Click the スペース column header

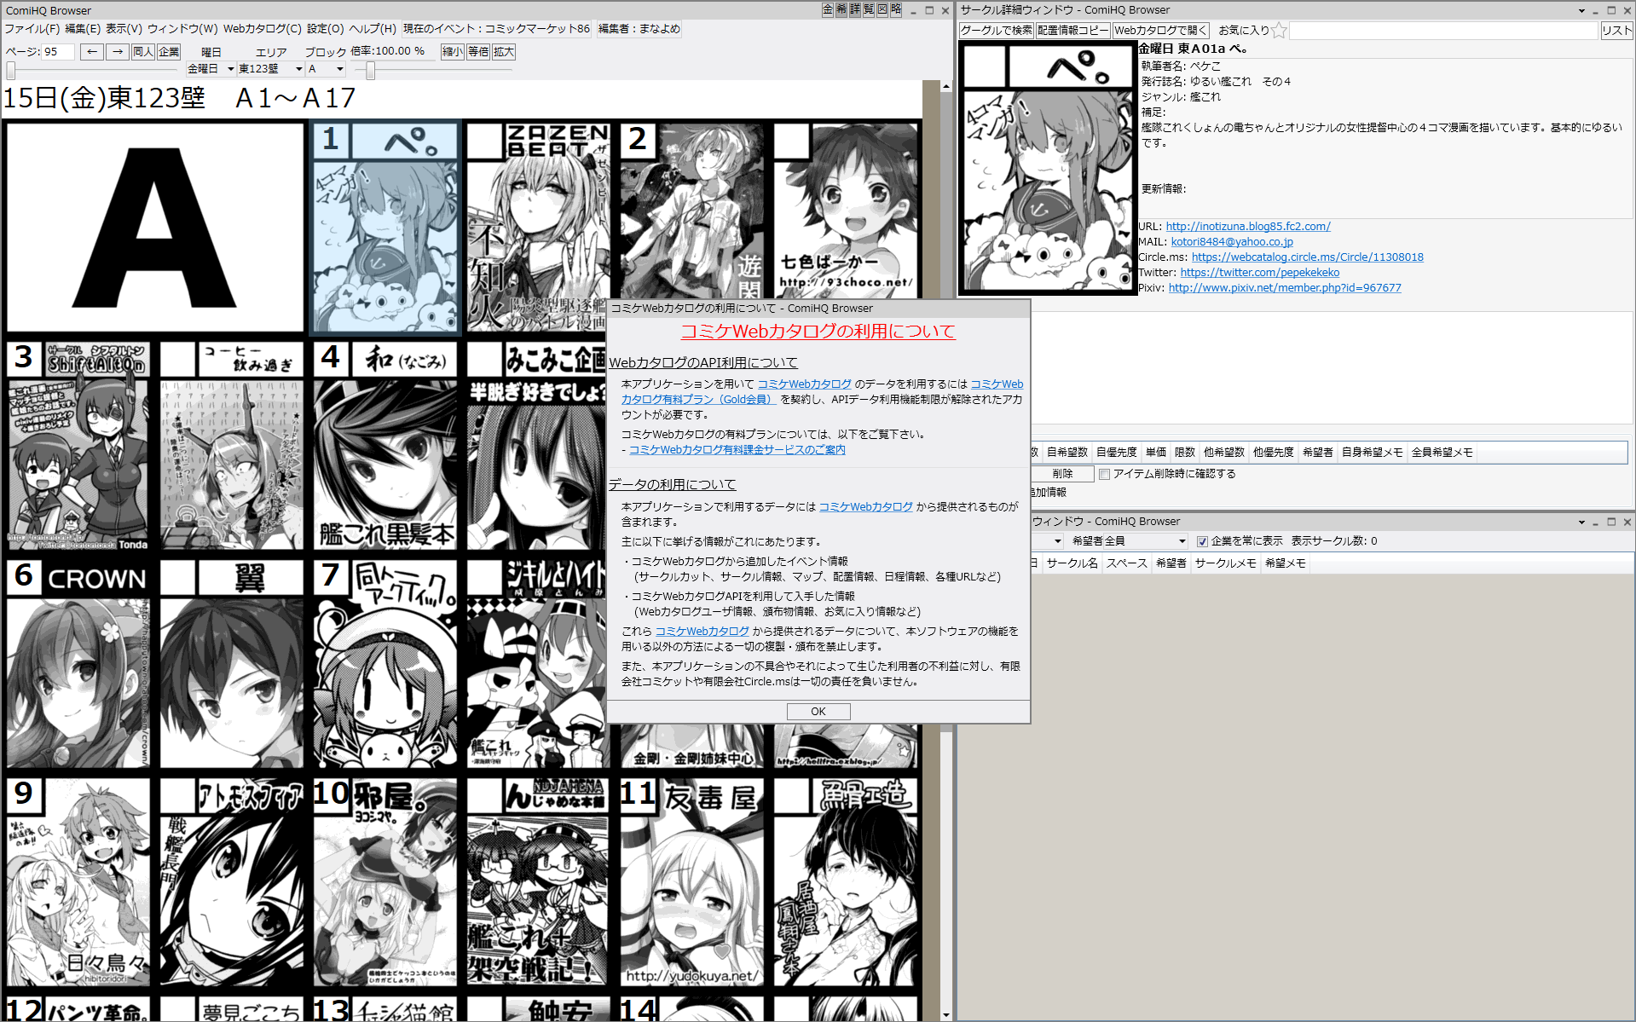pos(1126,563)
